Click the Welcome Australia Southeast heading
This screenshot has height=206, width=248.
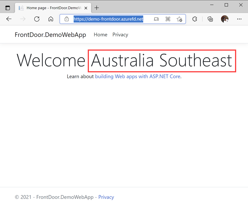(124, 61)
